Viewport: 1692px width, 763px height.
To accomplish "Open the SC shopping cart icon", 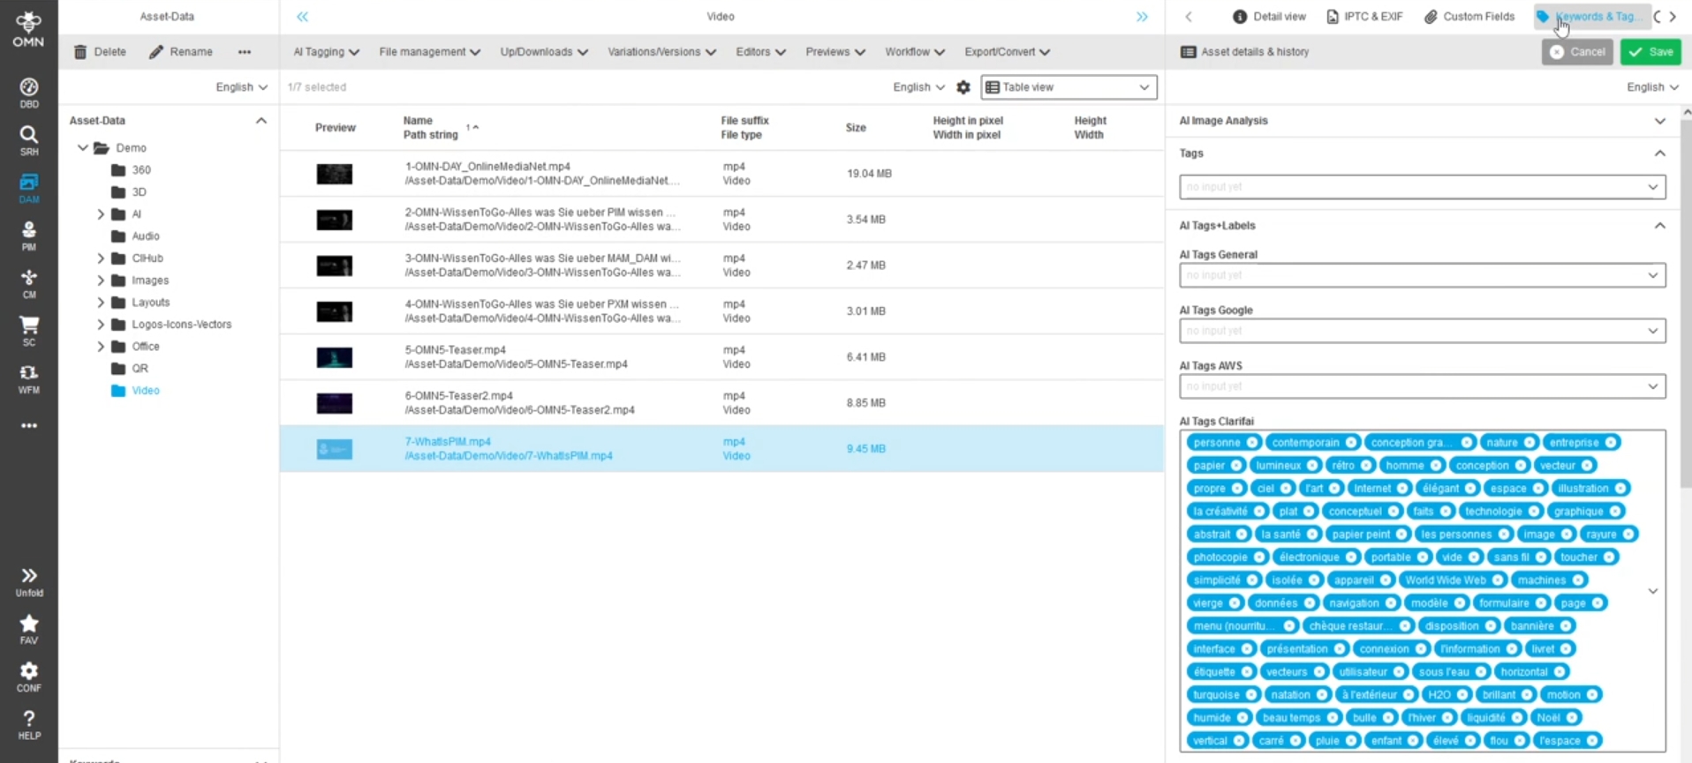I will pyautogui.click(x=28, y=330).
